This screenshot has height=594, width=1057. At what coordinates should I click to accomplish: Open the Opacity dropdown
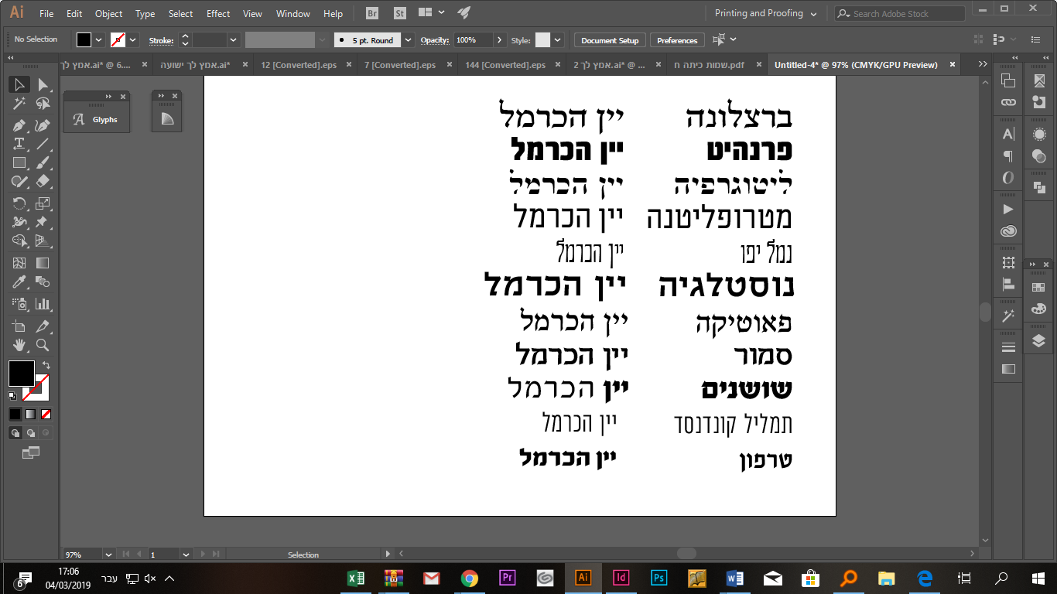tap(500, 39)
